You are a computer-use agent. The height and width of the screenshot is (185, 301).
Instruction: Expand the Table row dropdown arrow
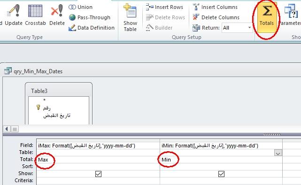(x=278, y=153)
